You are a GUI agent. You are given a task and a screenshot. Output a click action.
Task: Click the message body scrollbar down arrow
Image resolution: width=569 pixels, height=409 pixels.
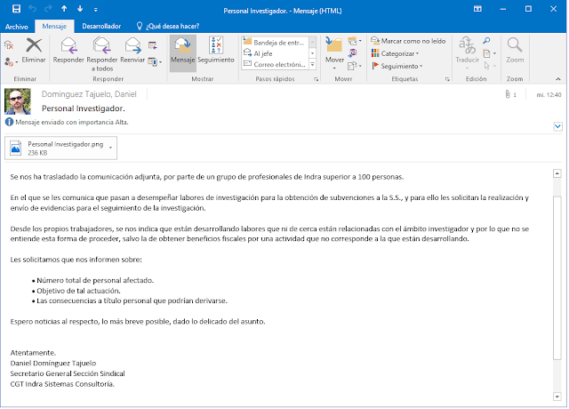coord(557,397)
